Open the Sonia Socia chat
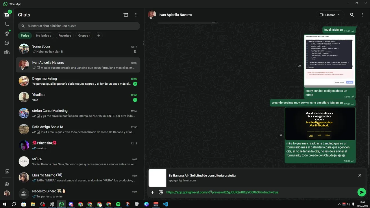The width and height of the screenshot is (370, 208). click(78, 49)
